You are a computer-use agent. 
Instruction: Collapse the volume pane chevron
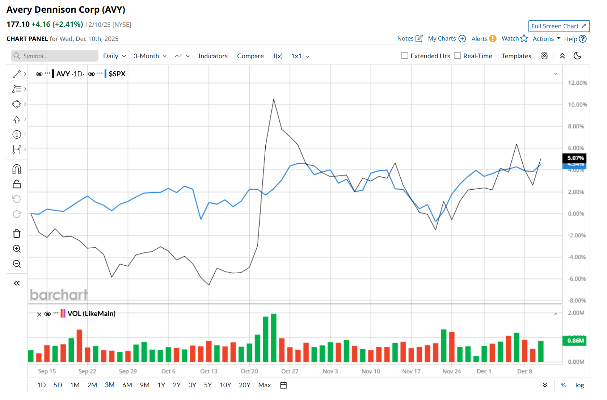click(556, 314)
